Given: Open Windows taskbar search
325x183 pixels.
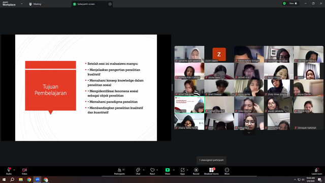Looking at the screenshot, I should pyautogui.click(x=12, y=179).
